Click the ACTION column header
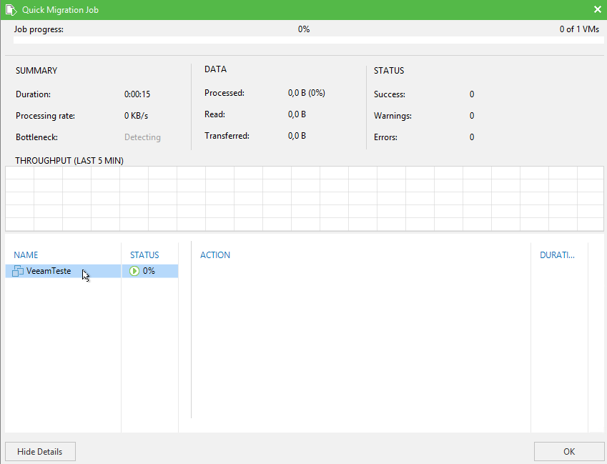This screenshot has width=607, height=464. coord(215,255)
